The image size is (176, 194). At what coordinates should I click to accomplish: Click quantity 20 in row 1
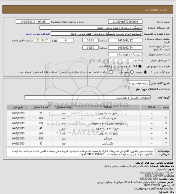[41, 113]
